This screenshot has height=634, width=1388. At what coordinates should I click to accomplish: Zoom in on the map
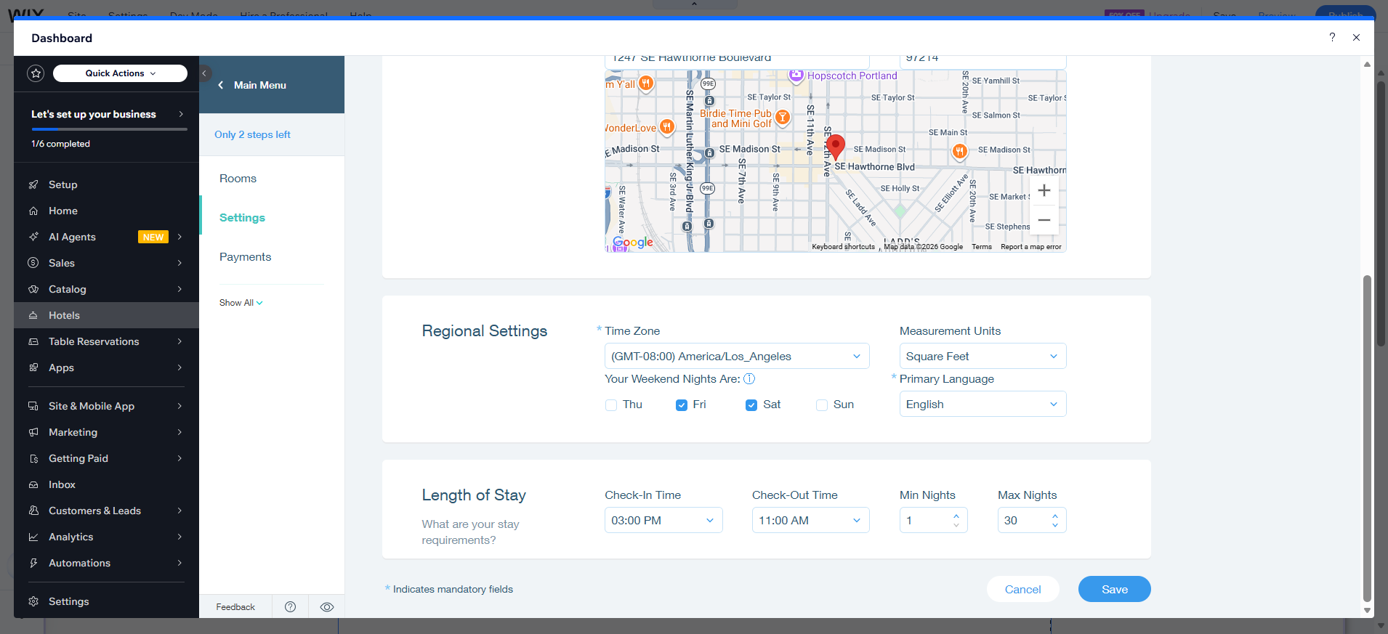[1044, 191]
